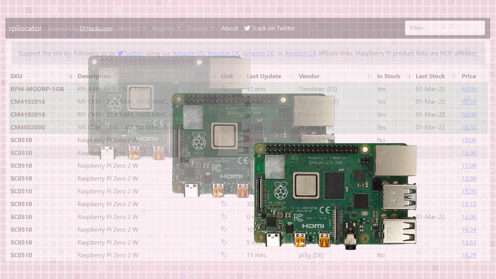Click the Twitter bird icon in support banner
The width and height of the screenshot is (496, 279).
(121, 53)
